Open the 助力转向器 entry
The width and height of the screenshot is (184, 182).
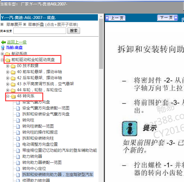point(32,157)
